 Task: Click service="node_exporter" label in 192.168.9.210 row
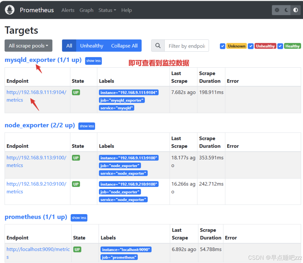(123, 200)
